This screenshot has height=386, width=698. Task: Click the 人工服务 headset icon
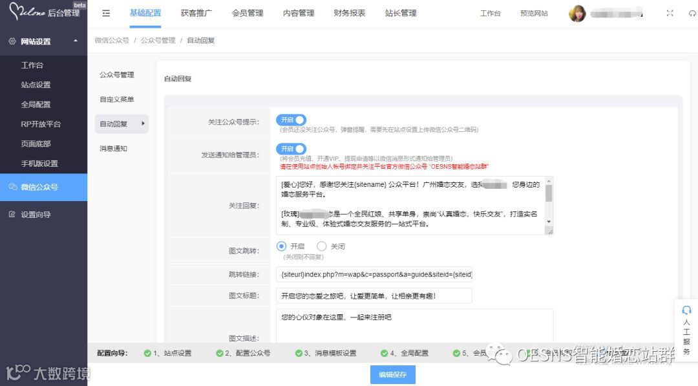point(686,310)
